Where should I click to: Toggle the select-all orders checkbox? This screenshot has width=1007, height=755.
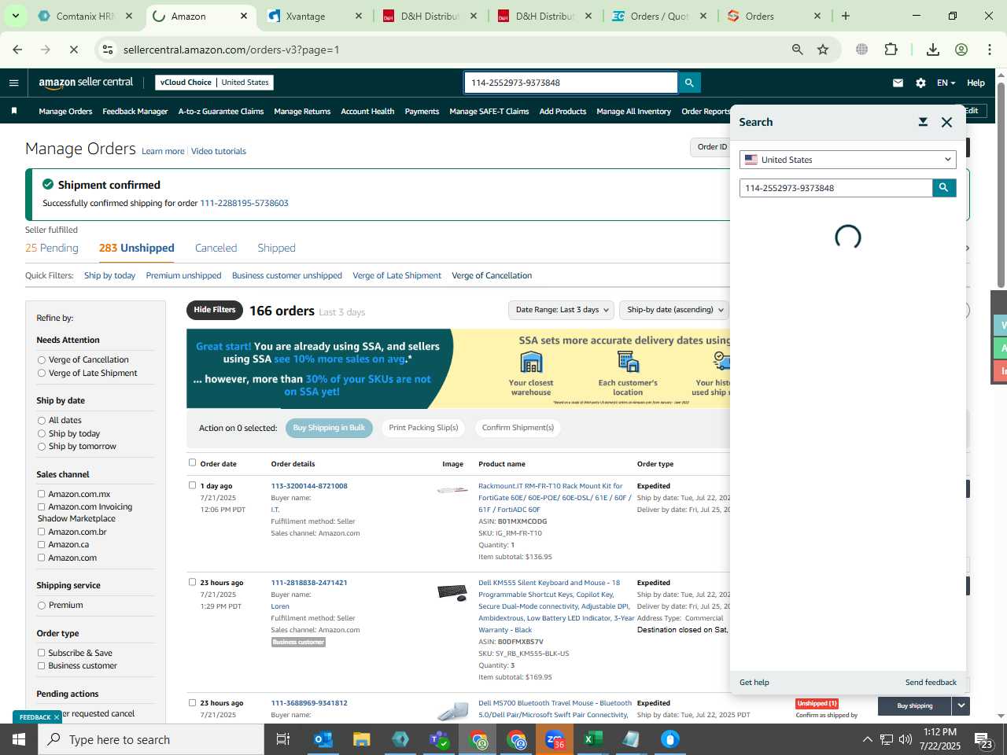[x=192, y=462]
